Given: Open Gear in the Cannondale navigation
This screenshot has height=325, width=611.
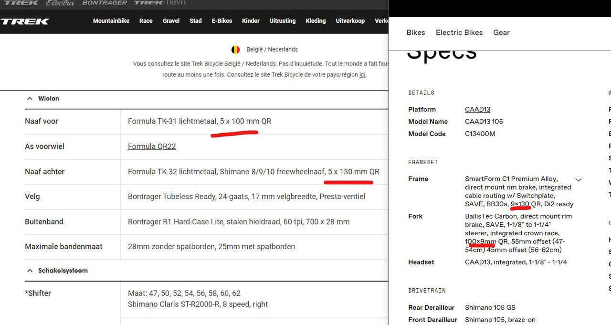Looking at the screenshot, I should 502,32.
